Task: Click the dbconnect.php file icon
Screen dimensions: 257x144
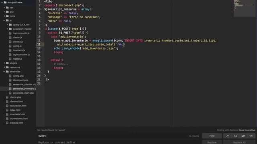Action: point(10,80)
